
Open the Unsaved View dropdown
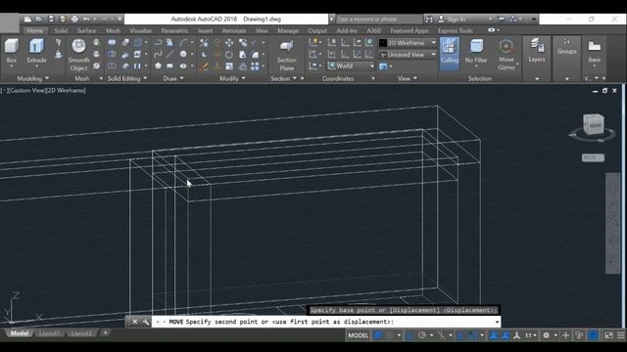point(408,55)
